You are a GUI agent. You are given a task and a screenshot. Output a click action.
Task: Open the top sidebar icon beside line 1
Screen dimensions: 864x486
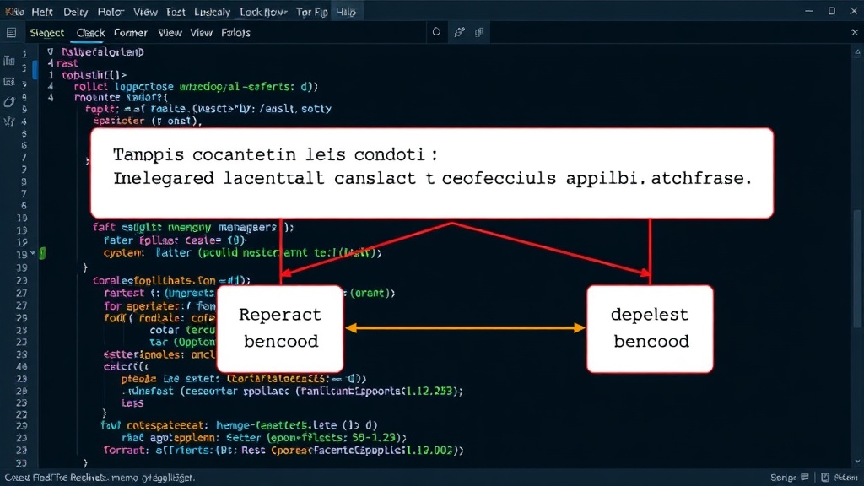point(9,61)
